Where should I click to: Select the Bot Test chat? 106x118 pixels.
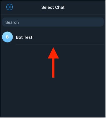coord(53,37)
